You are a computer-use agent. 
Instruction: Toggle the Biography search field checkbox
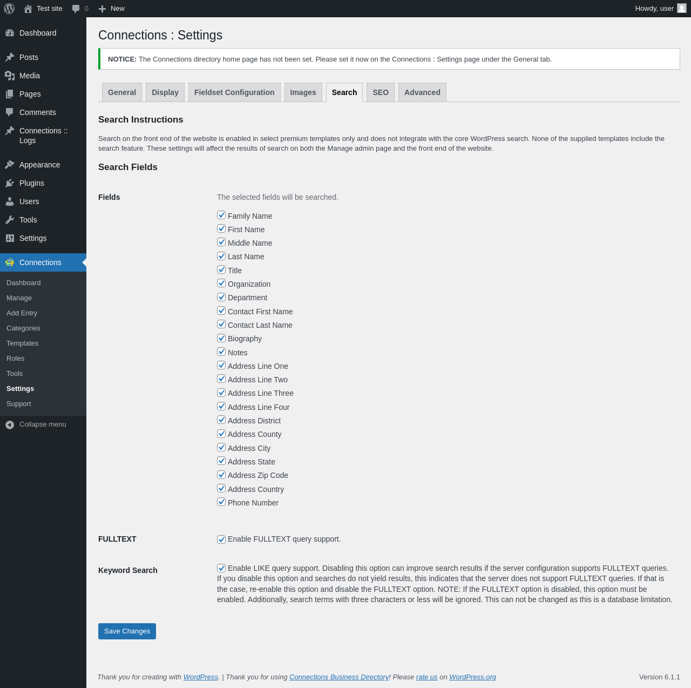(x=221, y=338)
